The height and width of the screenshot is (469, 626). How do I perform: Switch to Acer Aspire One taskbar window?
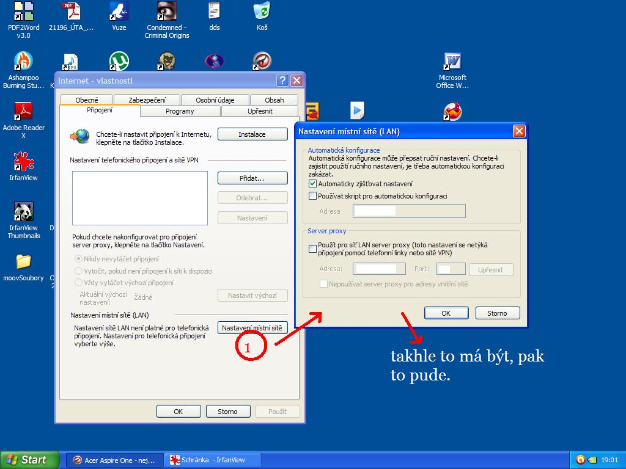(114, 460)
